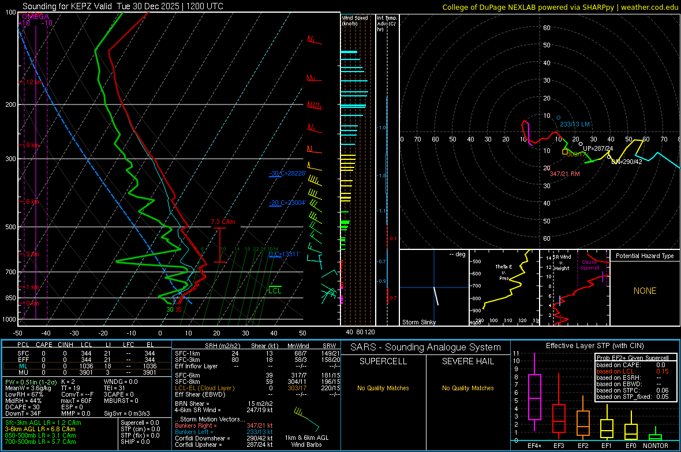The image size is (681, 452).
Task: Click the red 'Bunkers Right =' label
Action: pos(196,425)
